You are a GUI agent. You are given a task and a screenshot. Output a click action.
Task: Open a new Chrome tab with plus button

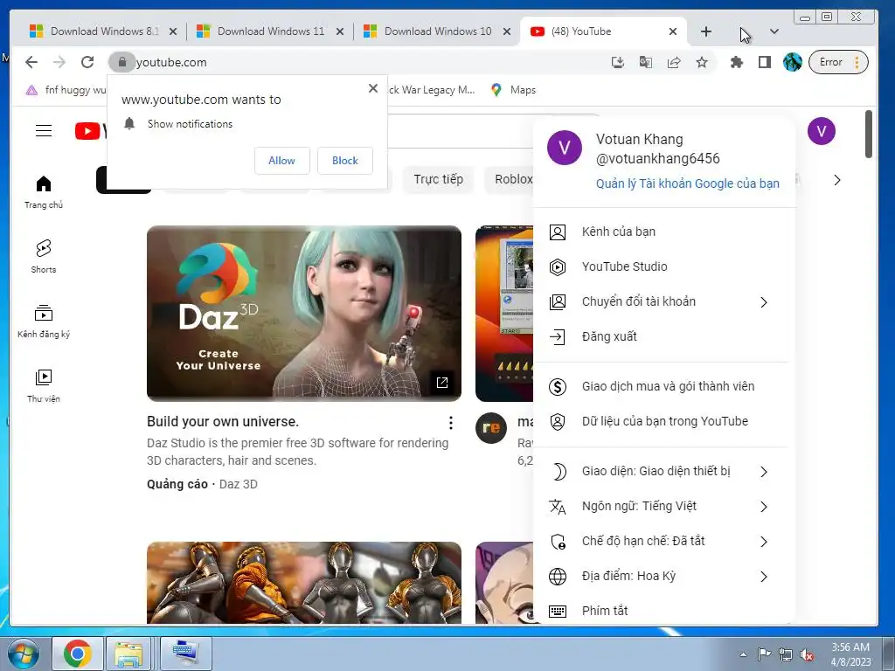(x=706, y=31)
